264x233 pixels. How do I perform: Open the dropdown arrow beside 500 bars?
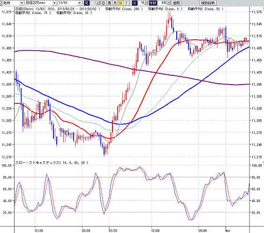(169, 3)
